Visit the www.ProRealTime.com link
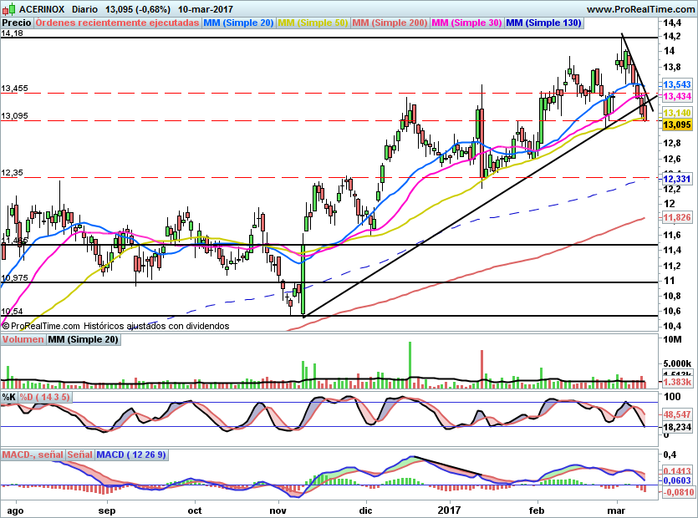Image resolution: width=698 pixels, height=518 pixels. tap(640, 8)
